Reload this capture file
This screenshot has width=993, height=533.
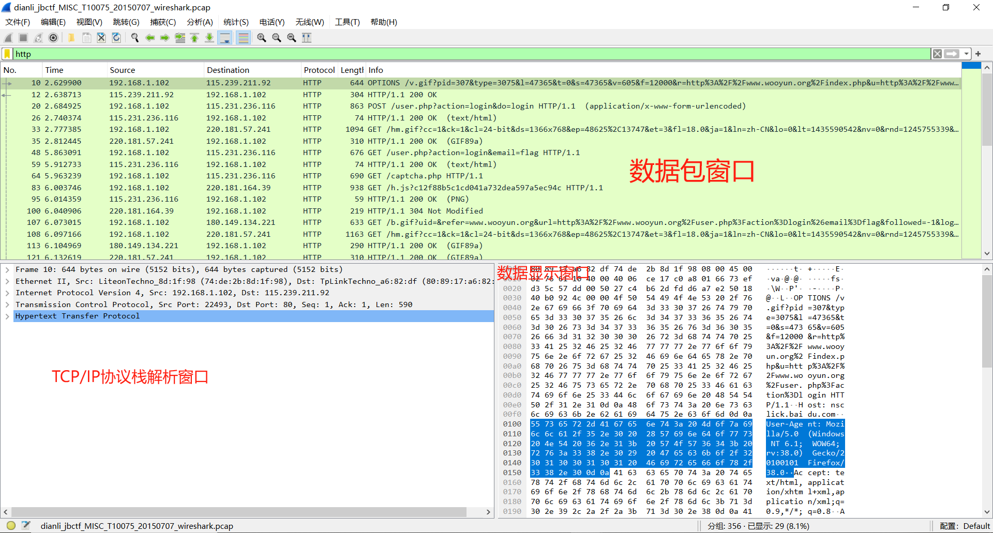pyautogui.click(x=116, y=38)
